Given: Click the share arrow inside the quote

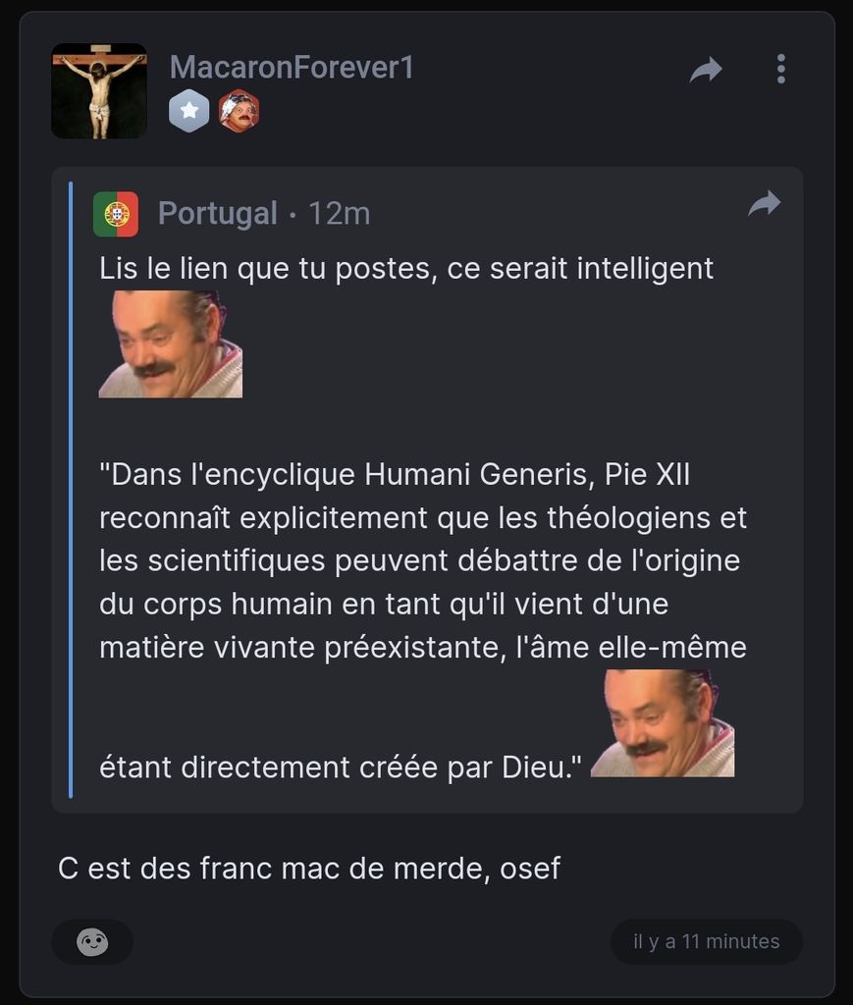Looking at the screenshot, I should 764,204.
